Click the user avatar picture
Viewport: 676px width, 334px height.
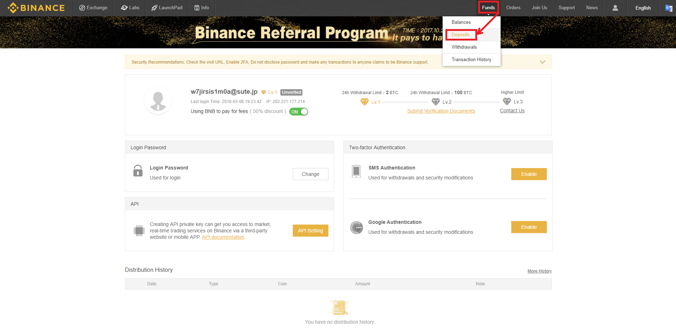pyautogui.click(x=158, y=101)
